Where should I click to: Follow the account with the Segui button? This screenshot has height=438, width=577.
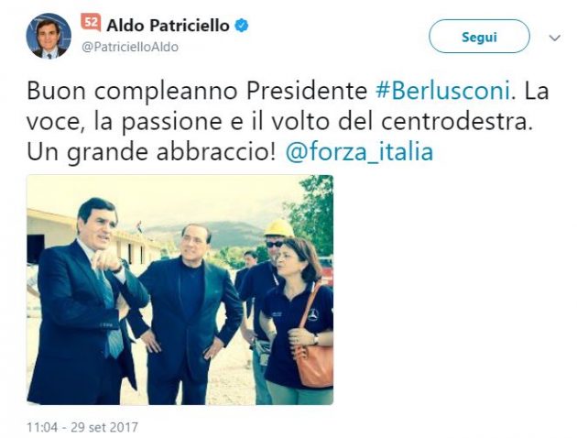(479, 37)
